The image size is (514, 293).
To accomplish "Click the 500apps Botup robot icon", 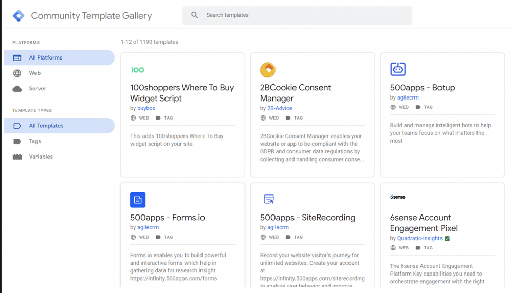I will (x=398, y=69).
